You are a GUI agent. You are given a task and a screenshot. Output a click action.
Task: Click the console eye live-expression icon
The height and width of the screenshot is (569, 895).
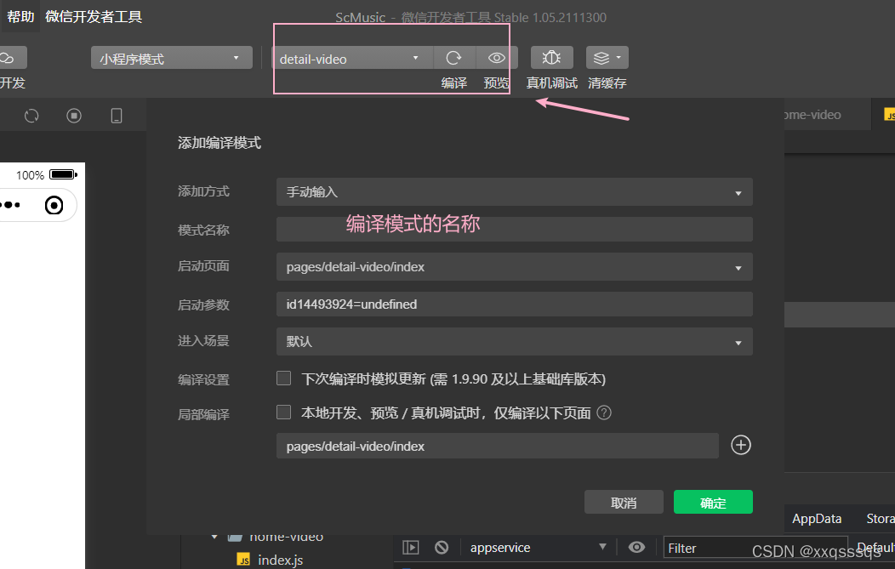click(636, 548)
